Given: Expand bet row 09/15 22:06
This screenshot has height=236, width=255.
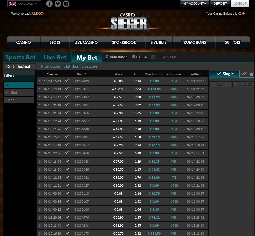Looking at the screenshot, I should point(40,153).
